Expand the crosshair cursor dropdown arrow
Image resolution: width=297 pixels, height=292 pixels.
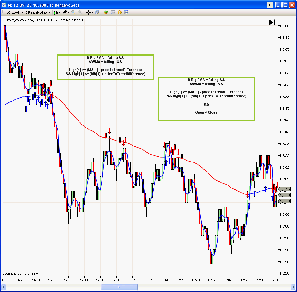[x=92, y=13]
